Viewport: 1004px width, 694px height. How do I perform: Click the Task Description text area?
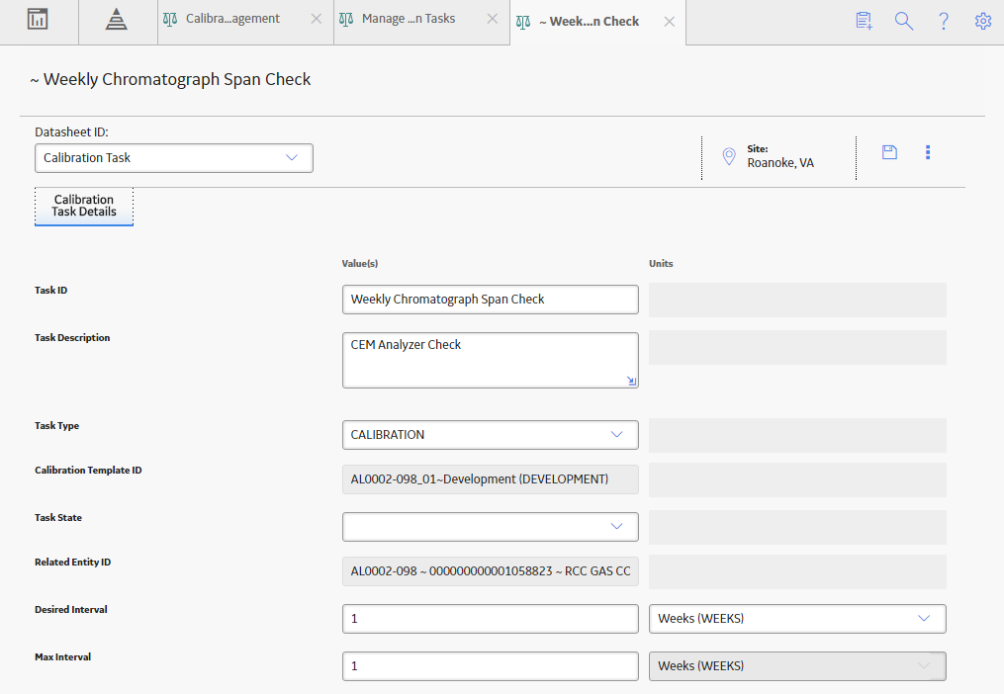pyautogui.click(x=491, y=361)
